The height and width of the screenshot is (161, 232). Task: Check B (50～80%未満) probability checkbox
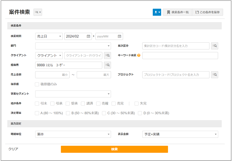pos(68,113)
